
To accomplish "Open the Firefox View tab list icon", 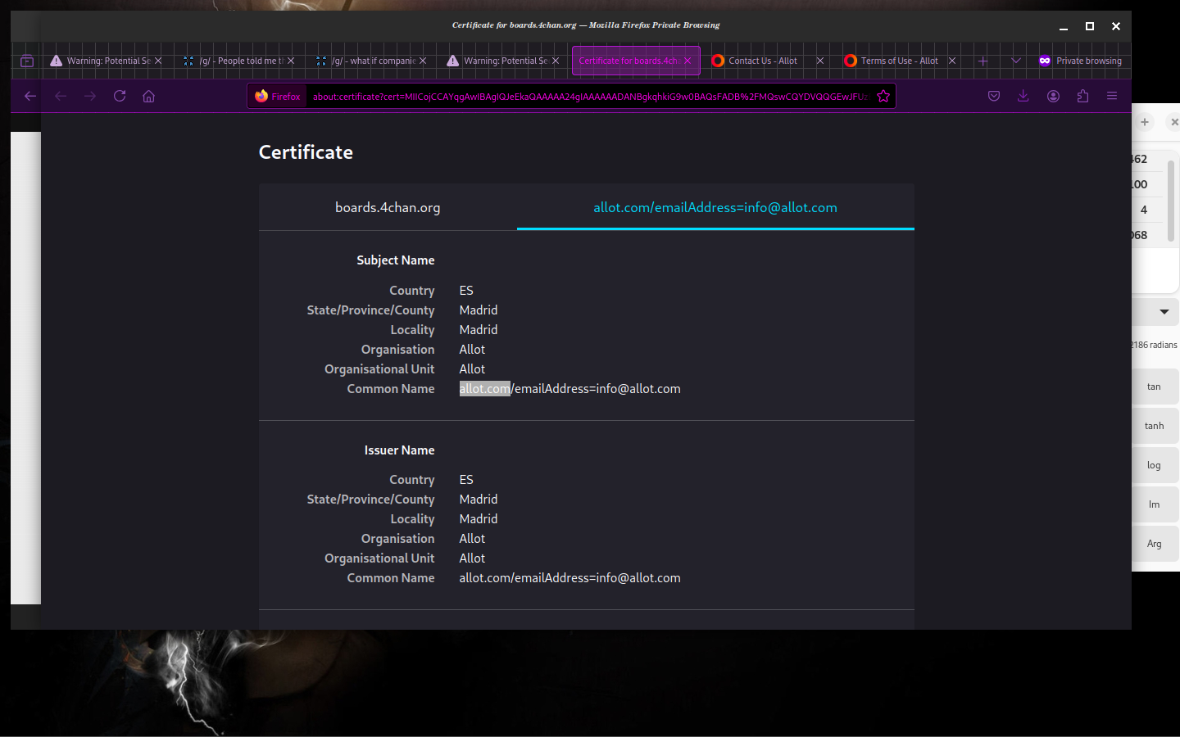I will pyautogui.click(x=27, y=61).
